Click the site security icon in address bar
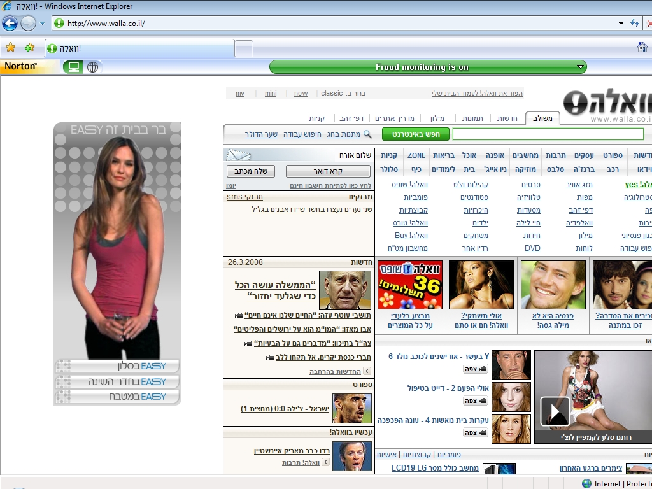This screenshot has height=489, width=652. (59, 24)
